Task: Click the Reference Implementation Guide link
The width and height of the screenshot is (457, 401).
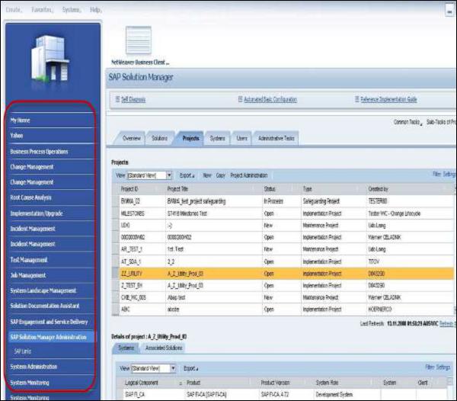Action: click(x=388, y=99)
